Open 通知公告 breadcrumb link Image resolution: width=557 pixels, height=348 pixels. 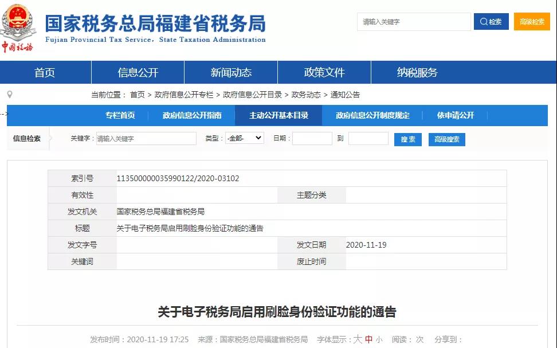point(345,95)
